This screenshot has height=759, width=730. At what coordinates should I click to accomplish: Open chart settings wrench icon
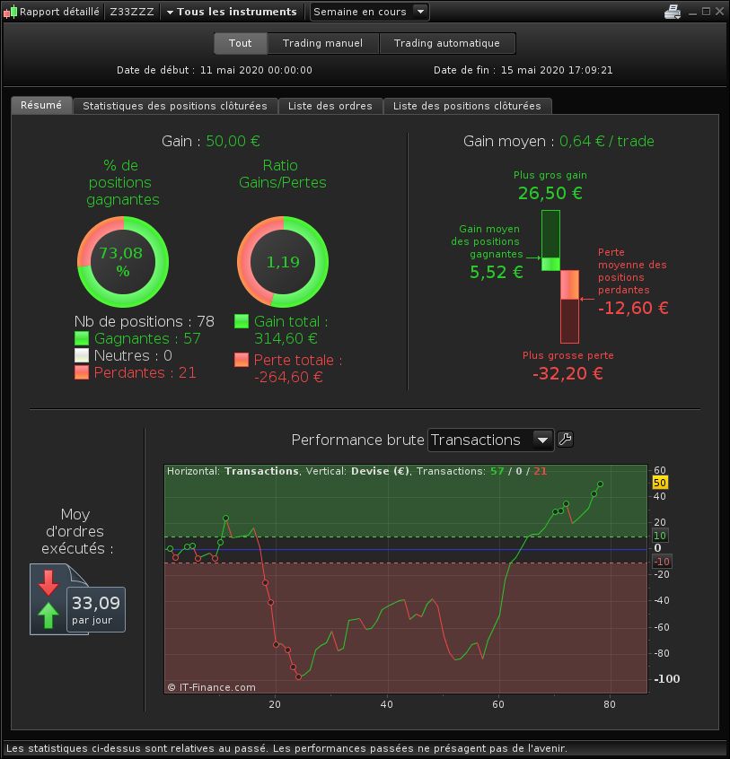(566, 439)
